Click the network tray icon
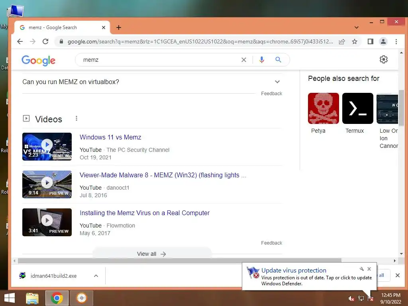This screenshot has height=306, width=408. point(361,298)
